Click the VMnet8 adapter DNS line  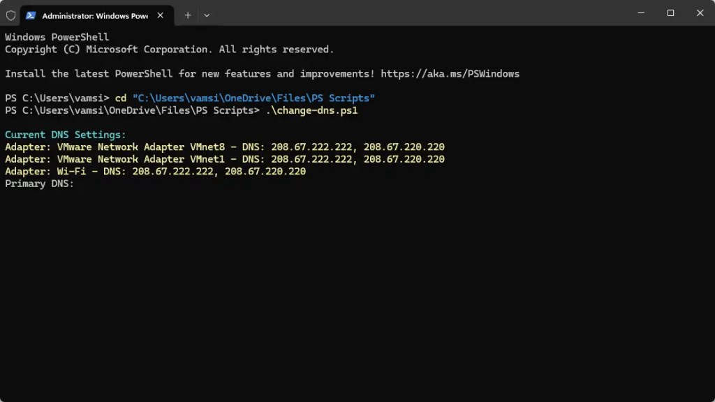tap(225, 147)
